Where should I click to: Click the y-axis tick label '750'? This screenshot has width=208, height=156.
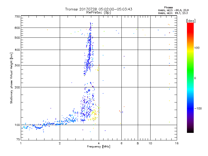point(17,16)
